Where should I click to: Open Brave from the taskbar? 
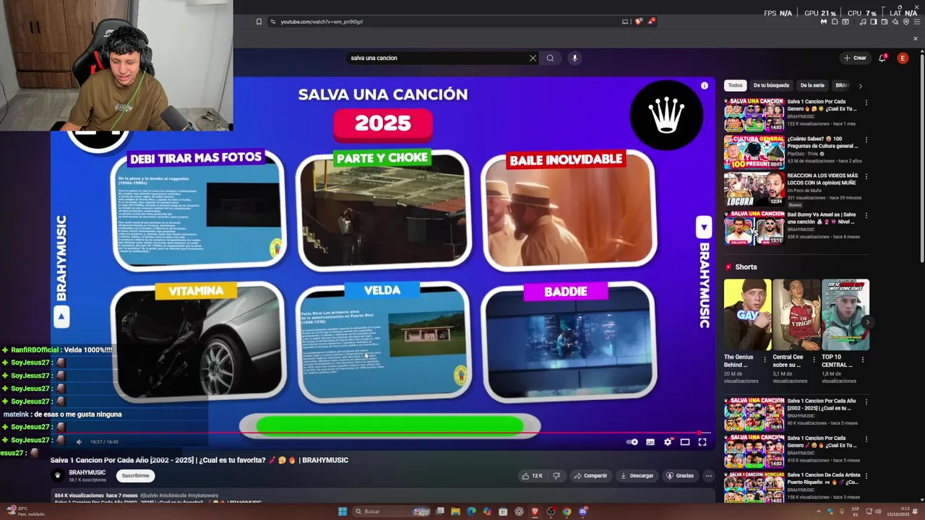535,511
